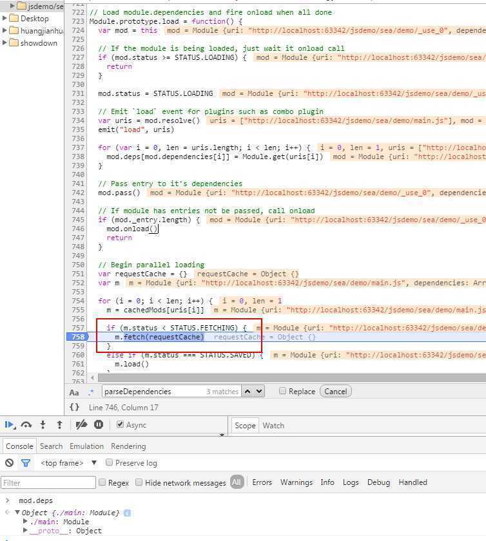This screenshot has width=486, height=541.
Task: Clear console log icon
Action: tap(9, 462)
